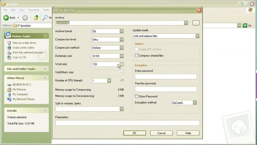Click the Picture Tasks header icon

coord(8,35)
